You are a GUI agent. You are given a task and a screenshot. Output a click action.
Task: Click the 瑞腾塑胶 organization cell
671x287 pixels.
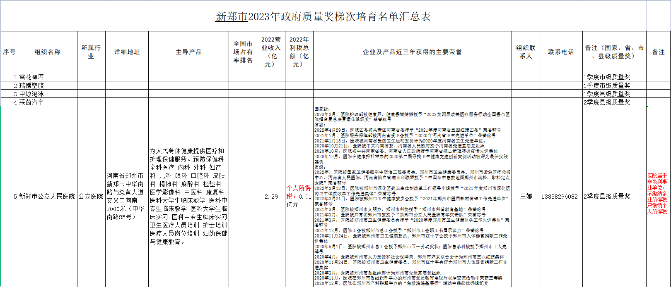(48, 85)
